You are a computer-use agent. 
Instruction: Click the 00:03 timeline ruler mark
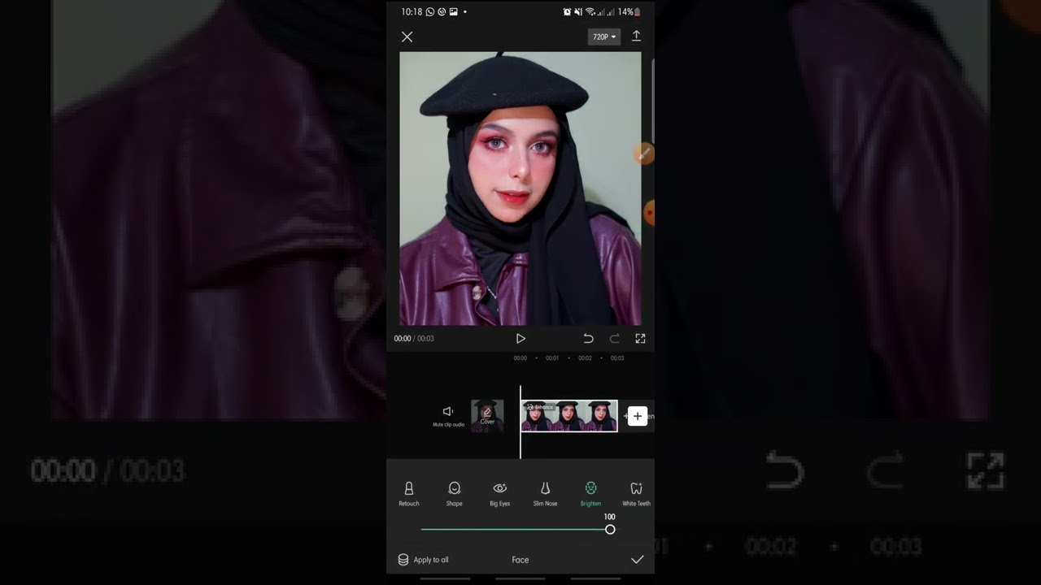point(617,358)
